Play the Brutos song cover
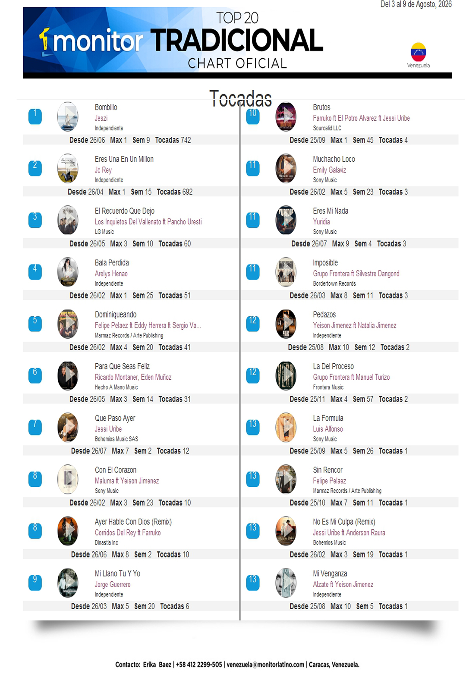 [286, 116]
